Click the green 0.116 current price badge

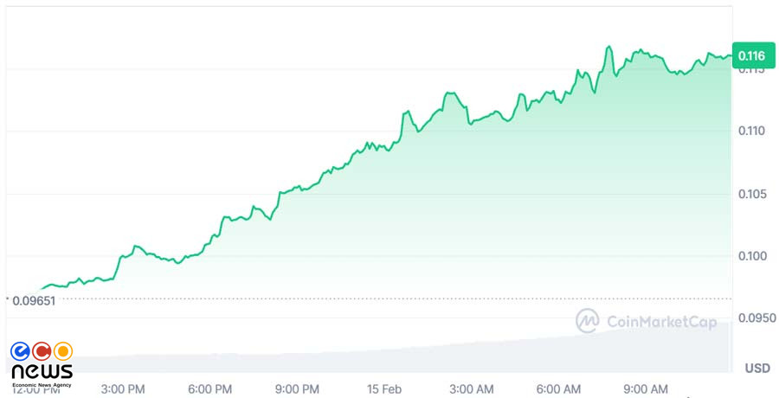coord(751,55)
